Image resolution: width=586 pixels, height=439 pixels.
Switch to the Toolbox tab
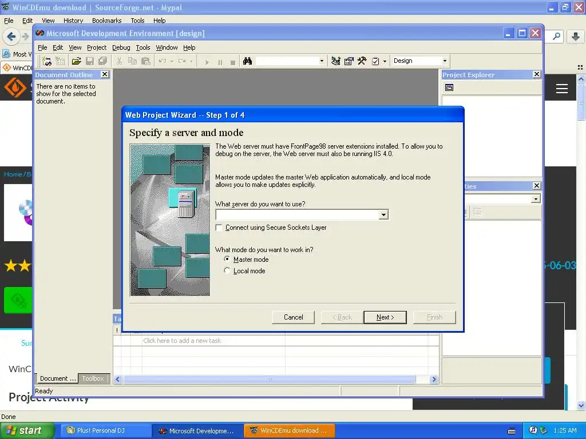[93, 378]
